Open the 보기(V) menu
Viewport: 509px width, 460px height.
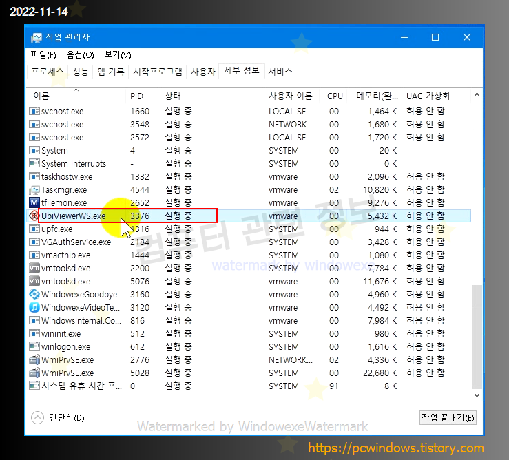click(x=118, y=55)
